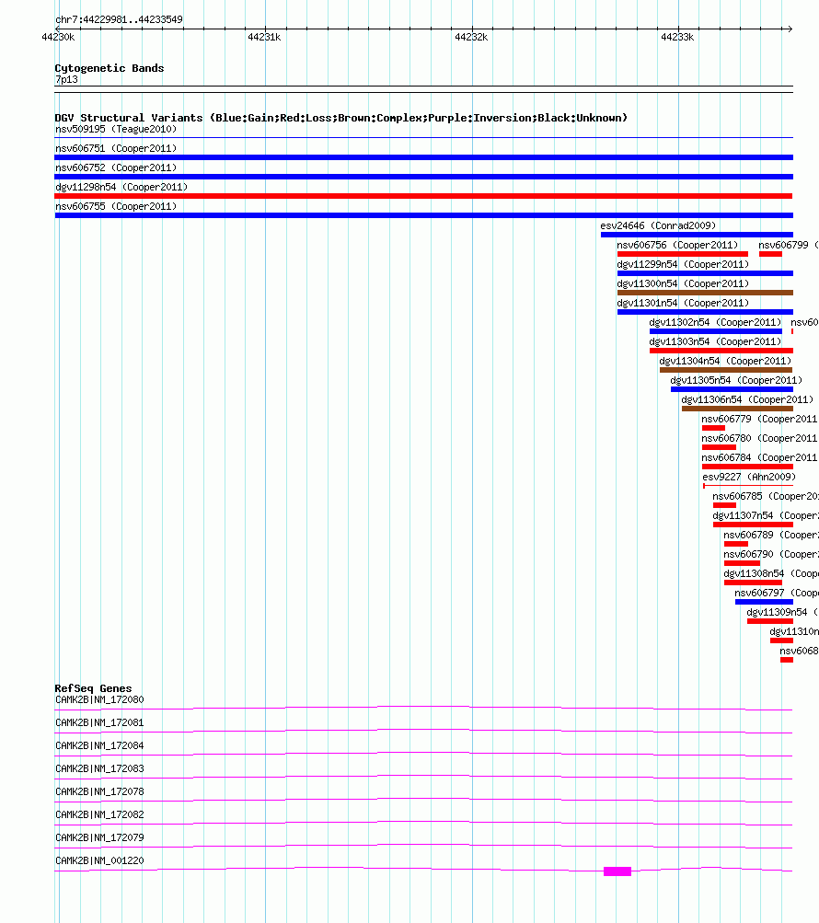Select the brown dgv11306n54 complex bar
The width and height of the screenshot is (819, 923).
[737, 409]
